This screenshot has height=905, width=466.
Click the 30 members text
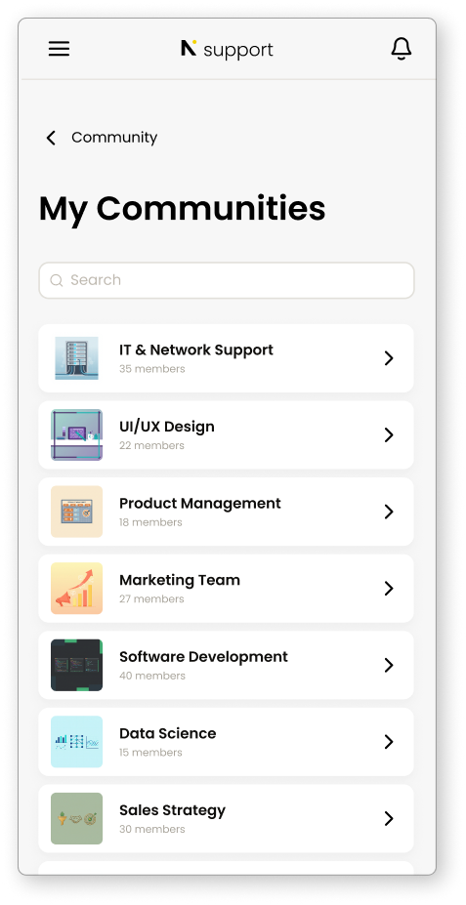pos(151,830)
